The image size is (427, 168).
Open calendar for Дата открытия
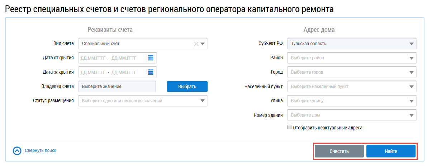tap(151, 58)
